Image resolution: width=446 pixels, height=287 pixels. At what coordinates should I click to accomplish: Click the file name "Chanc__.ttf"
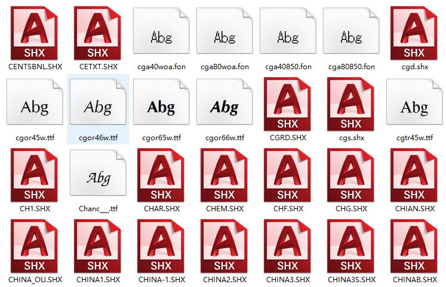click(x=98, y=209)
